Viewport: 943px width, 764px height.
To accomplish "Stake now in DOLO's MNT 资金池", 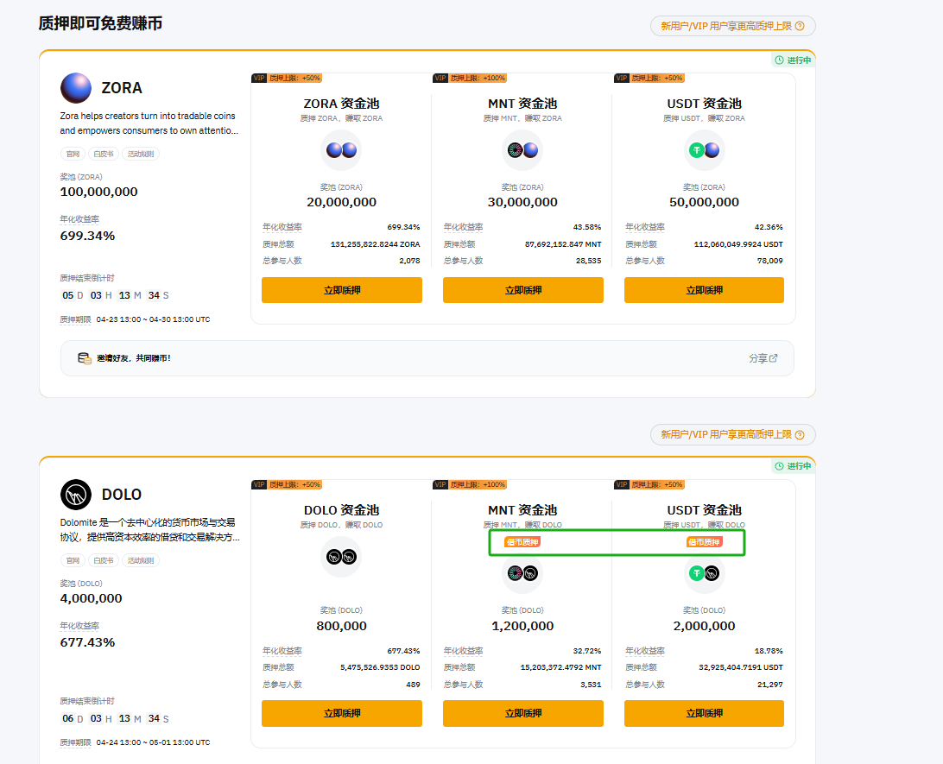I will [x=523, y=713].
